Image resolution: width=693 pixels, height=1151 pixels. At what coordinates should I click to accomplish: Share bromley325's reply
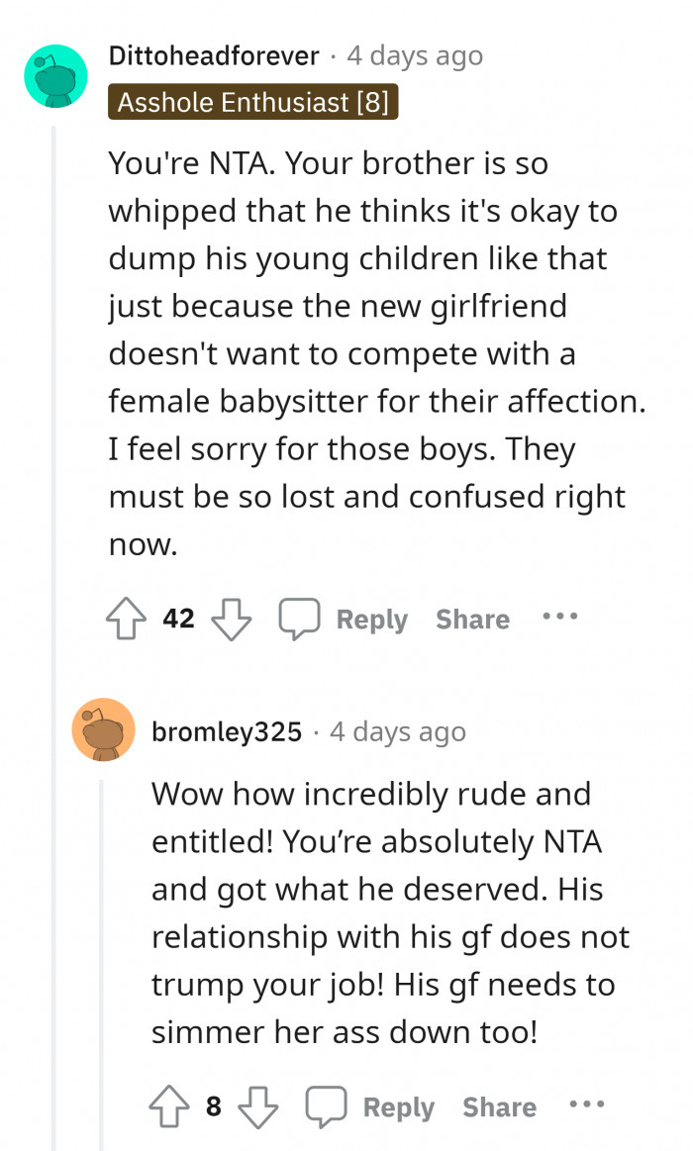tap(499, 1107)
